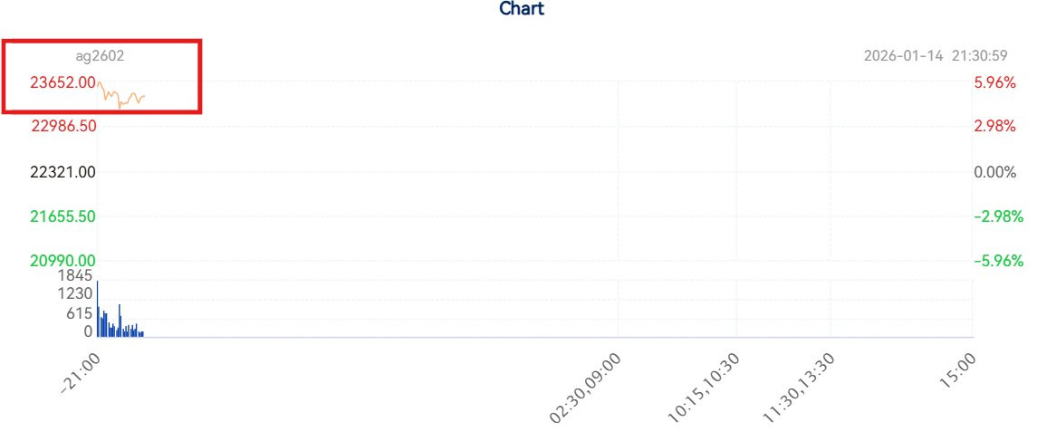Select the 22321.00 baseline price label
The width and height of the screenshot is (1037, 441).
click(62, 173)
